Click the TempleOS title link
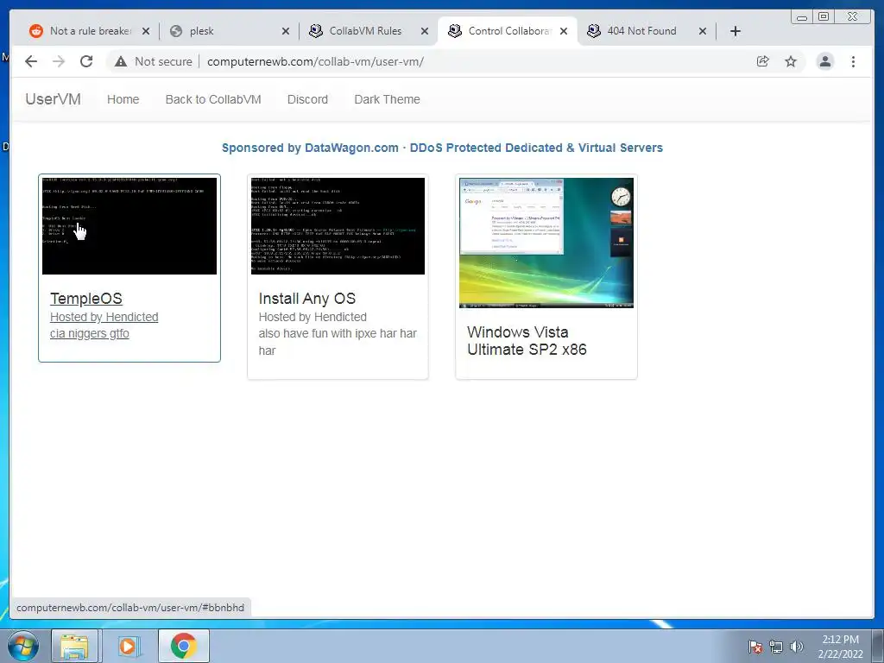Viewport: 884px width, 663px height. [86, 298]
